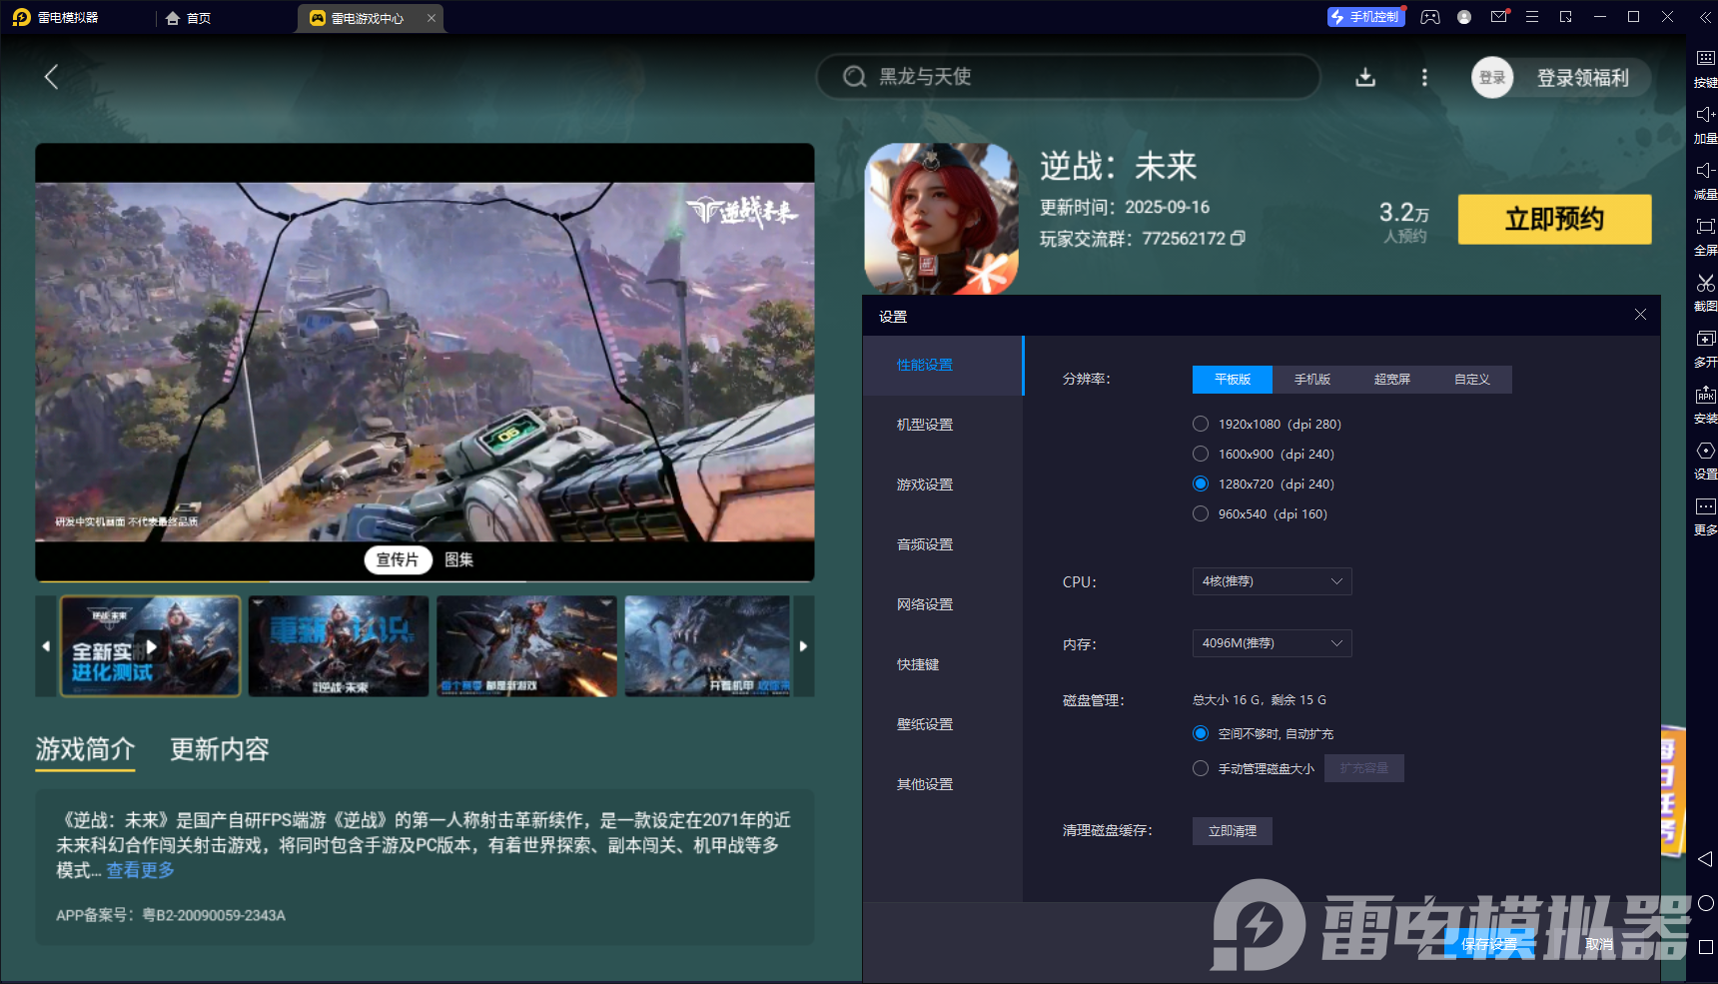1718x984 pixels.
Task: Expand the memory size dropdown
Action: (x=1272, y=643)
